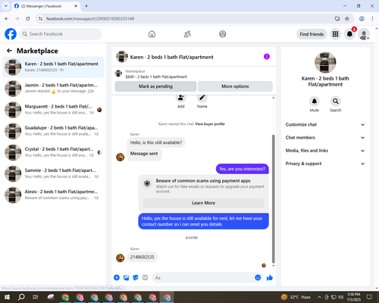Mute the conversation via bell icon
This screenshot has height=303, width=379.
(315, 102)
